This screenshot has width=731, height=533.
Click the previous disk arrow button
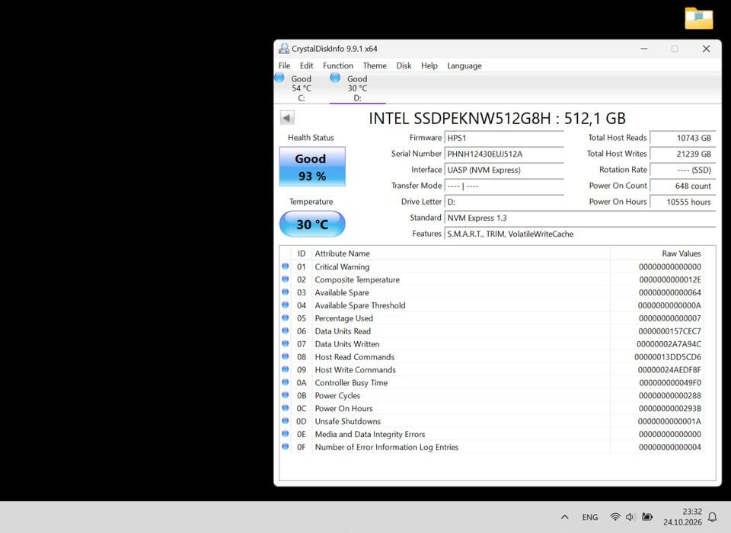pyautogui.click(x=287, y=117)
